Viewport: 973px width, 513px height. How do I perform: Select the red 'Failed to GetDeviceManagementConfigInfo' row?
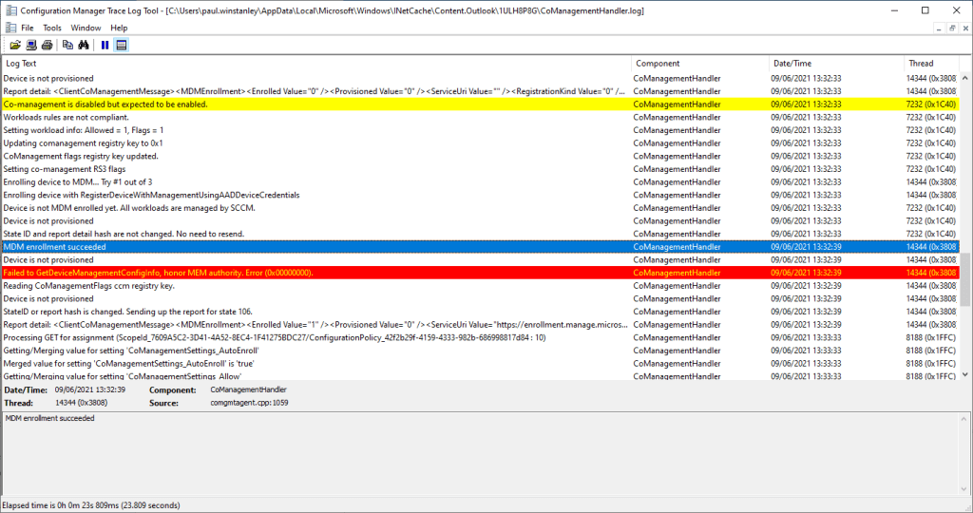[x=314, y=273]
